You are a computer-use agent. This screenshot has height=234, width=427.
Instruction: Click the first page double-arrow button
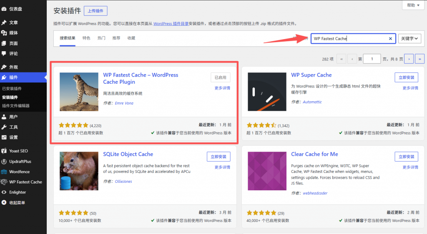[341, 59]
